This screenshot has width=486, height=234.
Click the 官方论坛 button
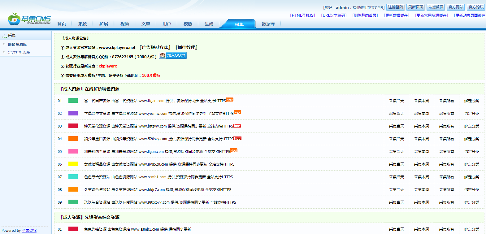pos(476,7)
